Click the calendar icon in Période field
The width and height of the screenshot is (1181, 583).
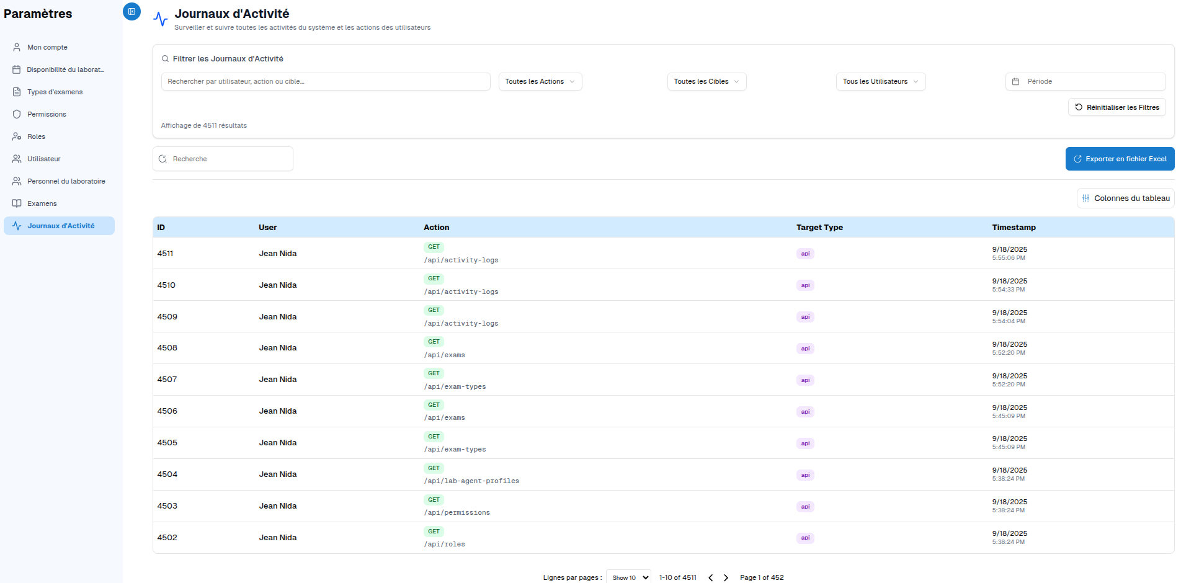[x=1015, y=82]
